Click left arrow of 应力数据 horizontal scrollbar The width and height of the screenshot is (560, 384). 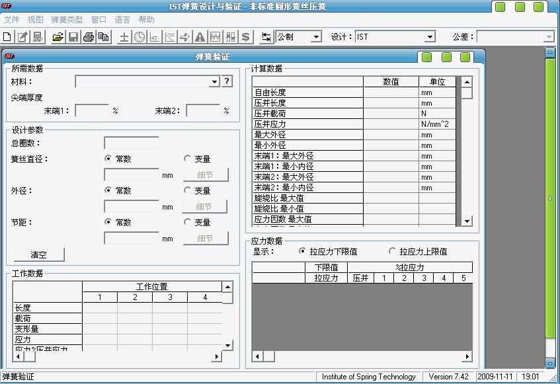[257, 356]
